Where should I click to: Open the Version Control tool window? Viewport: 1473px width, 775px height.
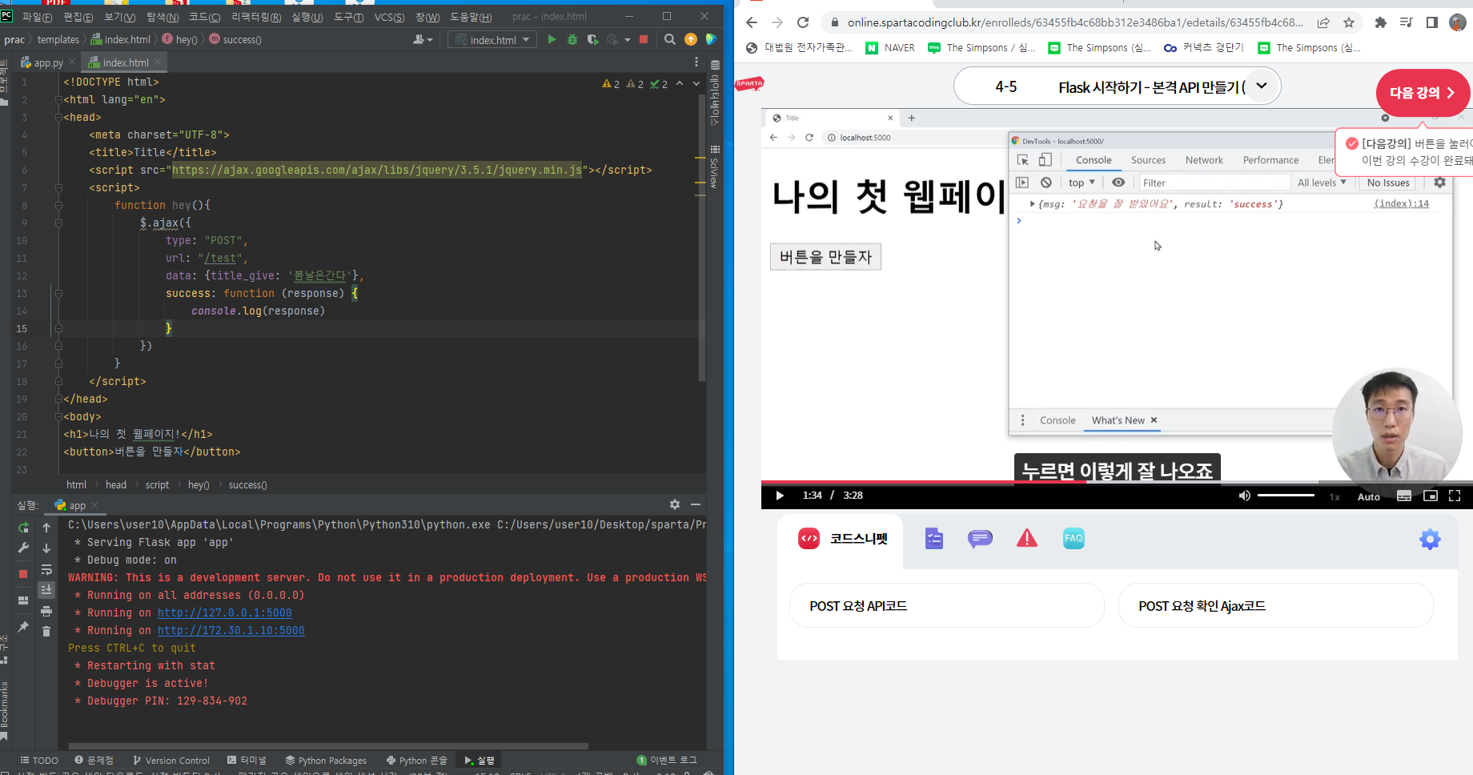point(171,760)
